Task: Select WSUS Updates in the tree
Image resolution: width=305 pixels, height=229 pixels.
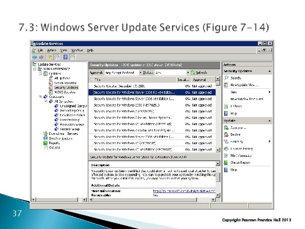Action: [64, 92]
